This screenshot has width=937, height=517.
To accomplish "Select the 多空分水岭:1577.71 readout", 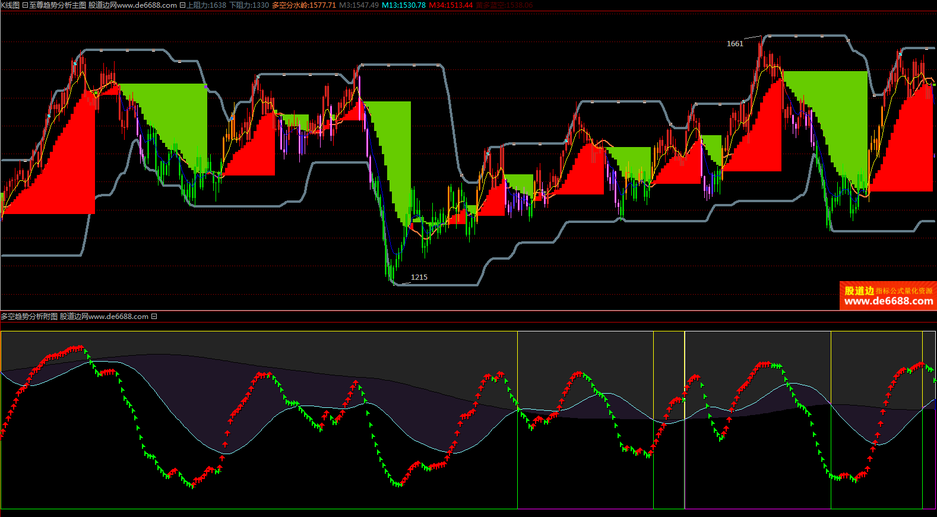I will (x=303, y=5).
